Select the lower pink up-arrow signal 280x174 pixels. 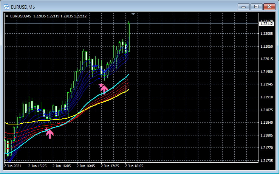click(50, 134)
